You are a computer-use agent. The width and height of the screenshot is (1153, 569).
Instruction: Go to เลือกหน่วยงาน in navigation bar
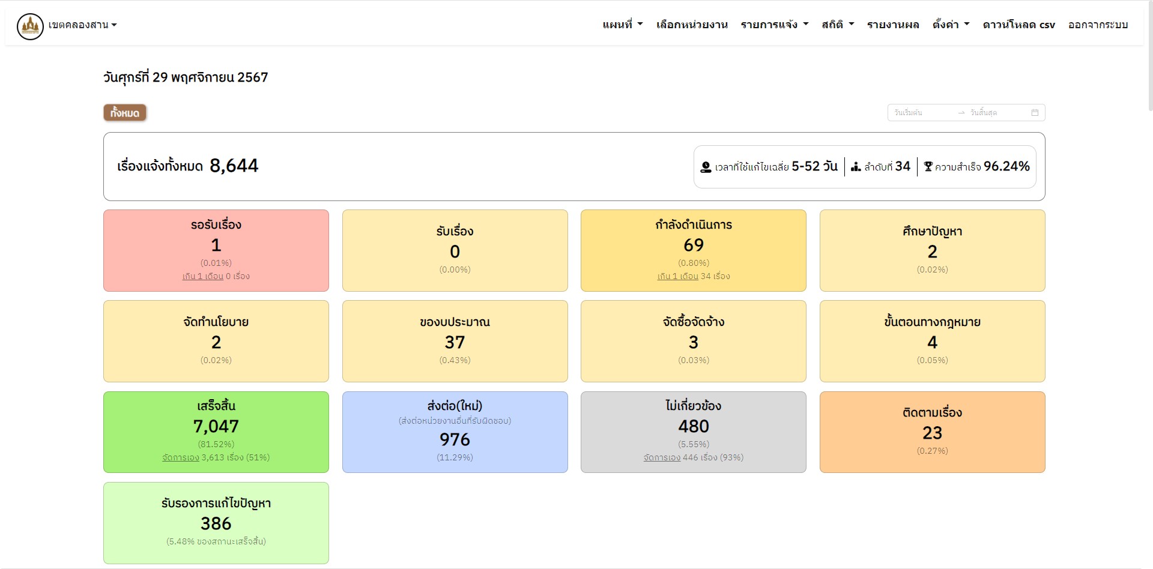pos(692,25)
